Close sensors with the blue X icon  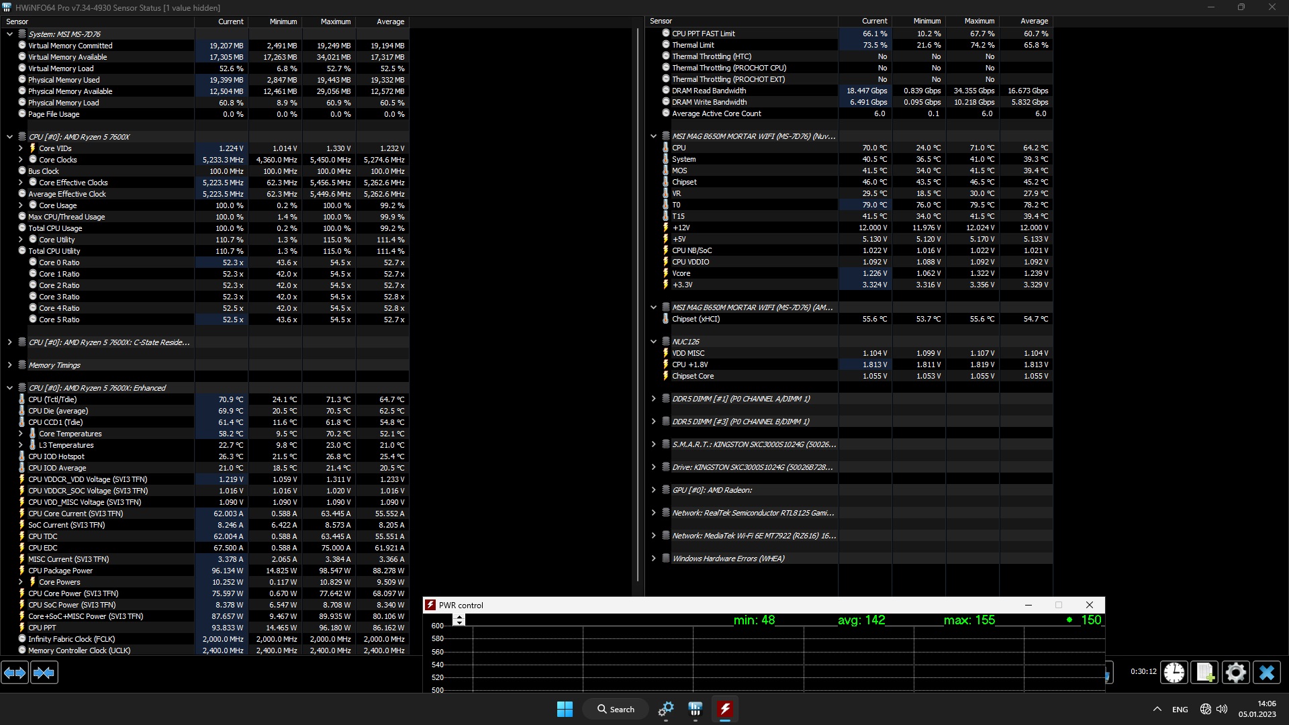tap(1266, 673)
